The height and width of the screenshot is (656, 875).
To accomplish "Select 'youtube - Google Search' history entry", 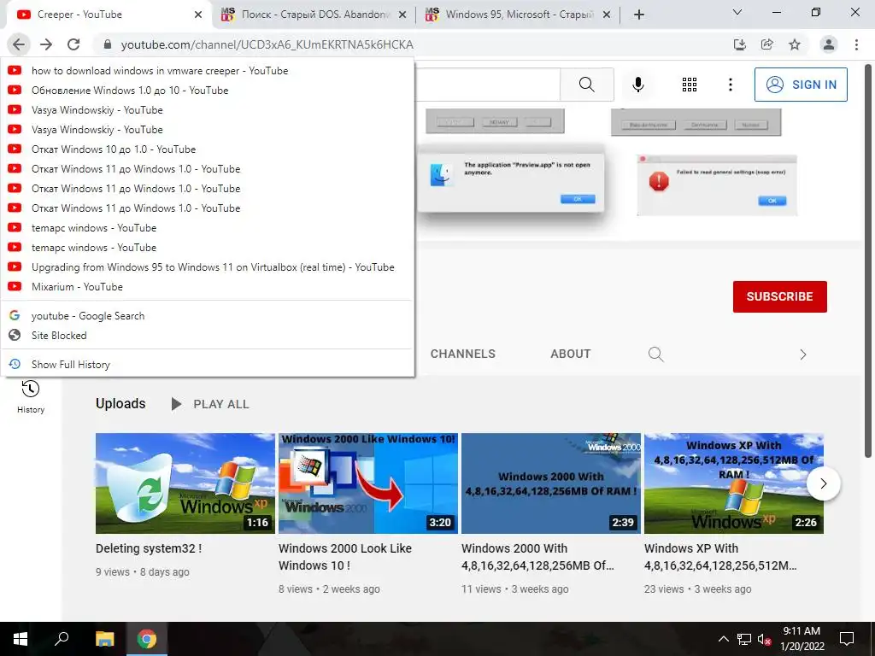I will pos(208,316).
